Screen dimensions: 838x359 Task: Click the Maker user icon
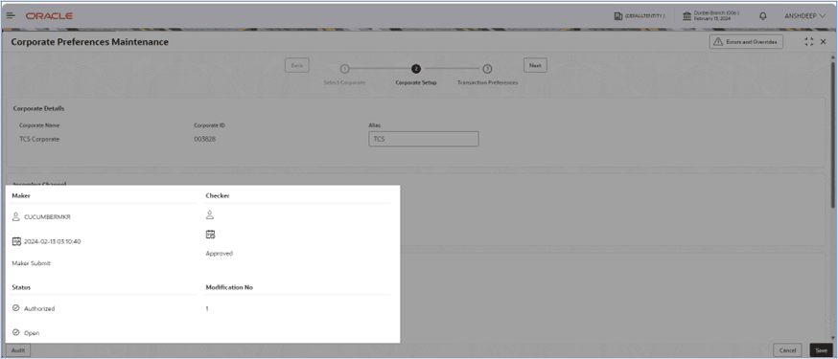tap(16, 216)
